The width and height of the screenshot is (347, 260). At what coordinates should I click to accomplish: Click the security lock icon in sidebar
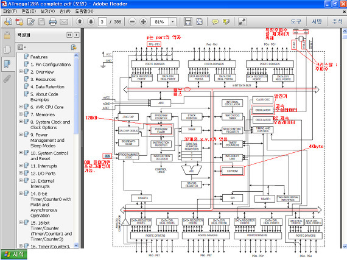(7, 35)
